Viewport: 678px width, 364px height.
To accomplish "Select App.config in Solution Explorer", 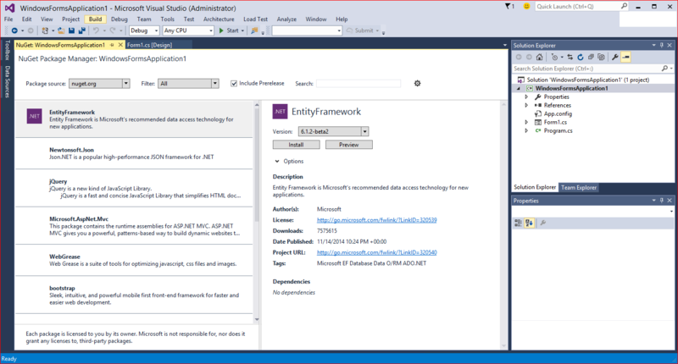I will point(558,114).
